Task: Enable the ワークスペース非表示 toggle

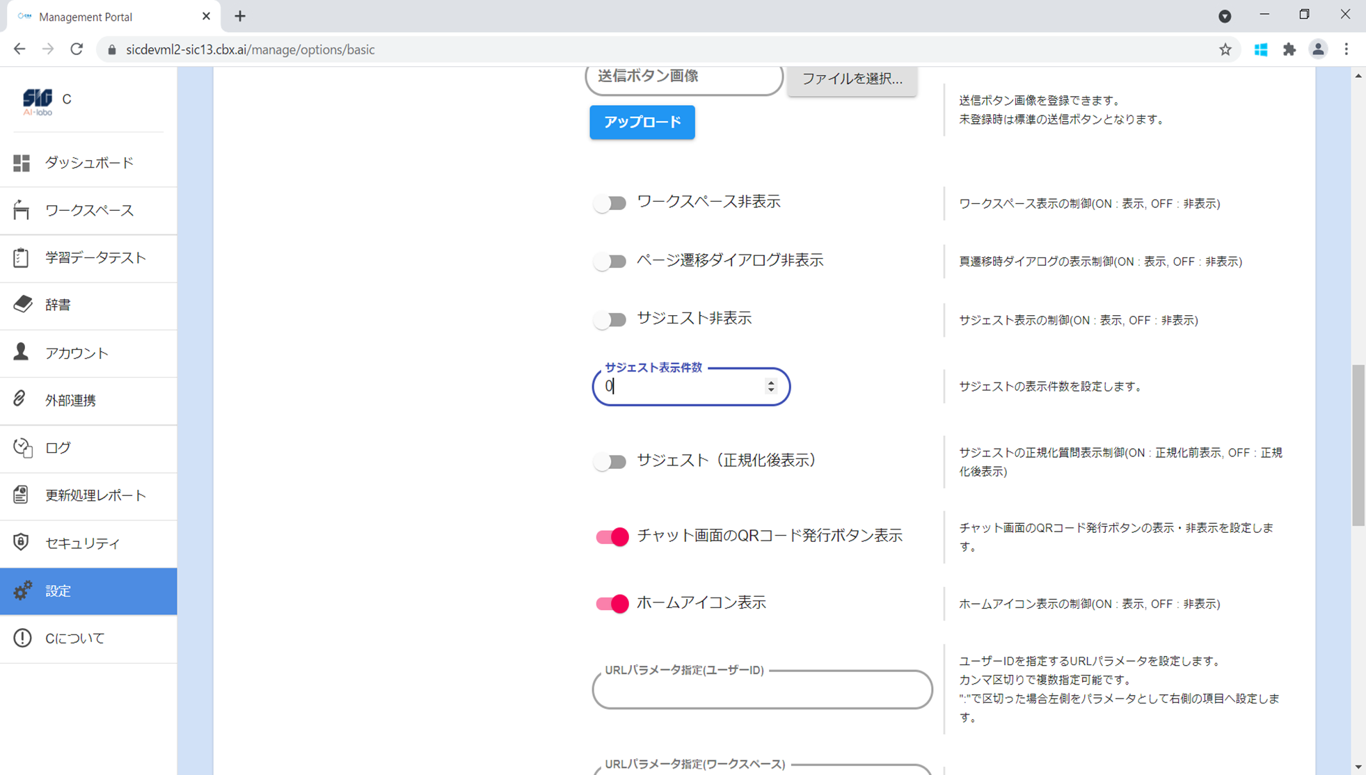Action: click(610, 203)
